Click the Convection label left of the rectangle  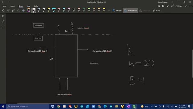(x=37, y=51)
